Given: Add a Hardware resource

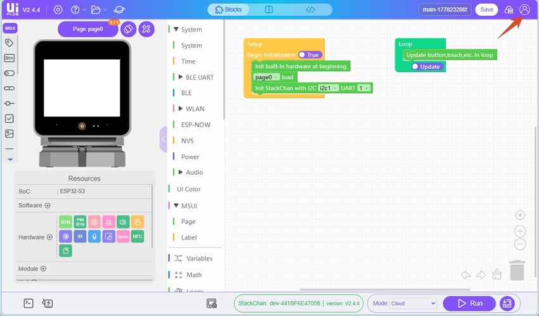Looking at the screenshot, I should pyautogui.click(x=49, y=237).
